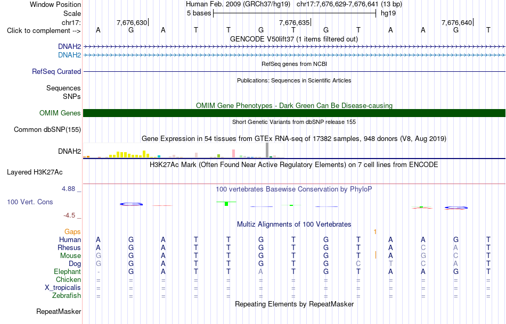Click the RepeatMasker track label
Screen dimensions: 506x324
(59, 312)
